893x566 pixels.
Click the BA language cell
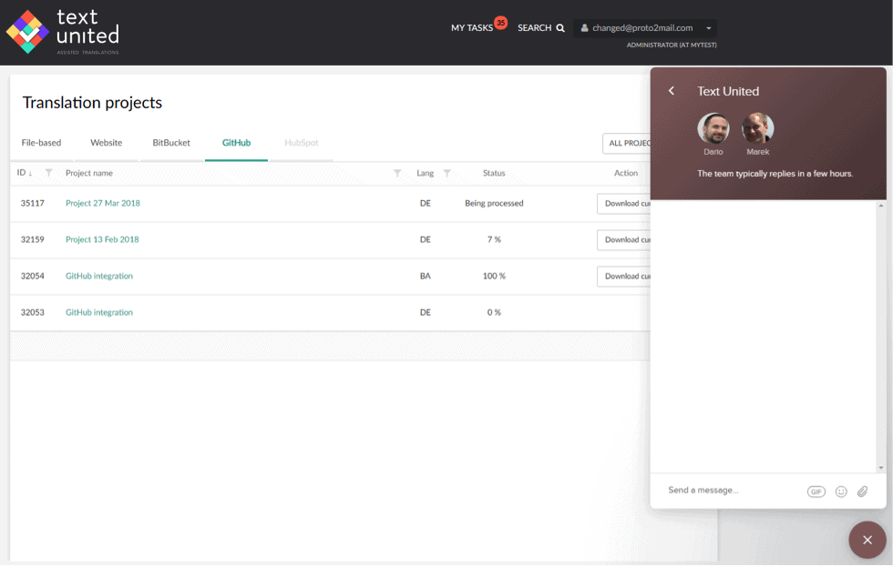pyautogui.click(x=426, y=276)
